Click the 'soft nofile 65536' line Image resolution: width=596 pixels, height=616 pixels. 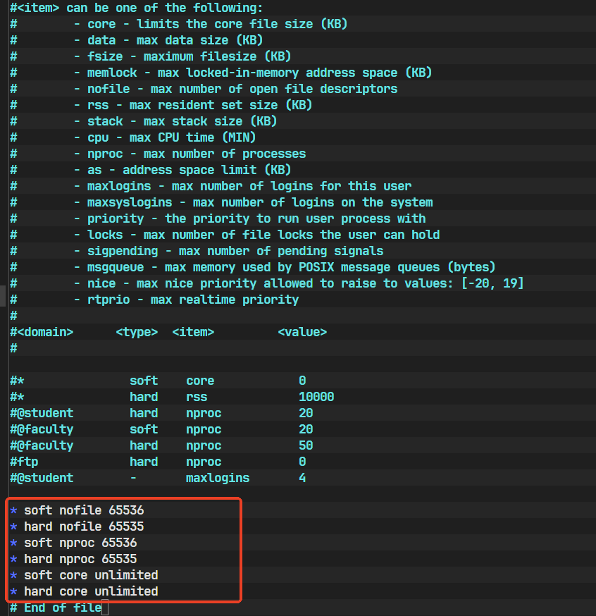coord(84,510)
